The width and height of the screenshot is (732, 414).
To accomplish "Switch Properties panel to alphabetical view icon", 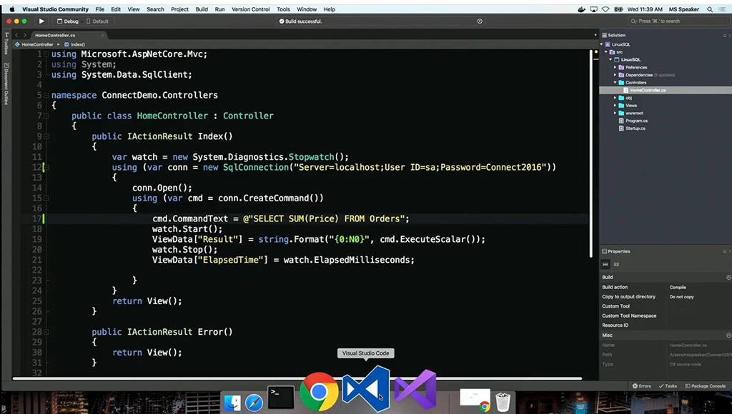I will pos(617,264).
